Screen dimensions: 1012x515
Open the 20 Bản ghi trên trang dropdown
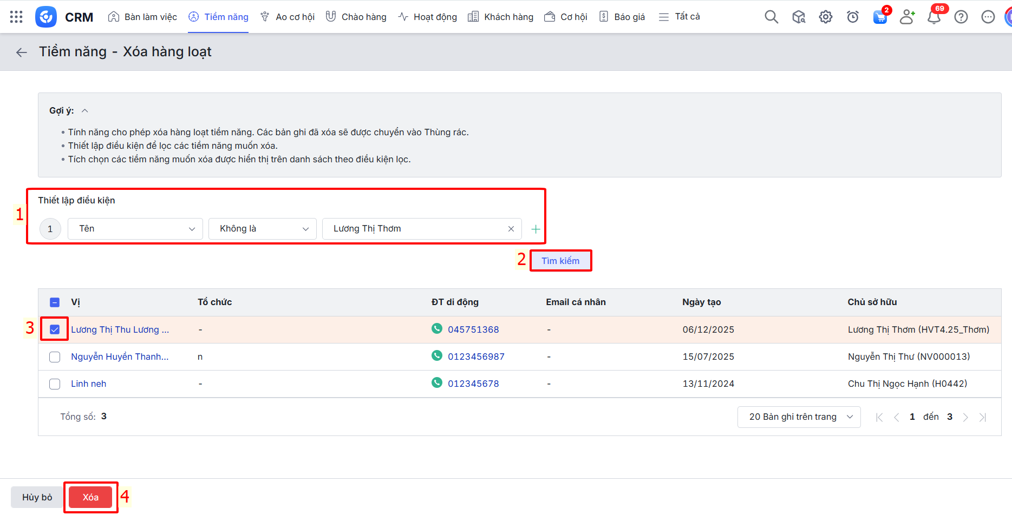(x=799, y=417)
